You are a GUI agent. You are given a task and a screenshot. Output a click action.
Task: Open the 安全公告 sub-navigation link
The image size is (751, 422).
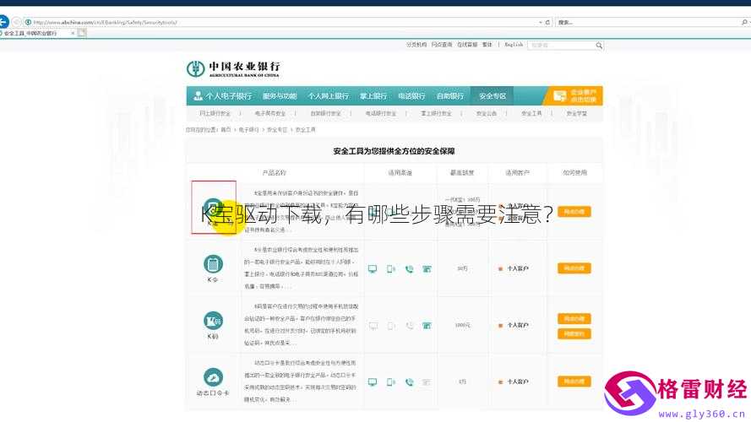tap(486, 113)
